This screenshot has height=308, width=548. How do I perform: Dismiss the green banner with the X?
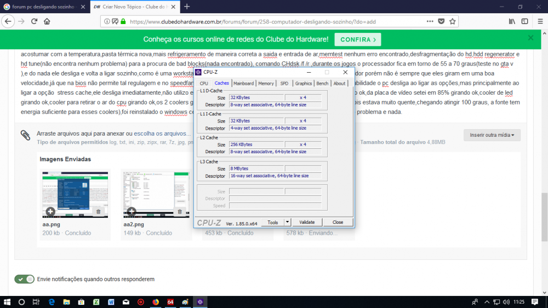point(530,38)
